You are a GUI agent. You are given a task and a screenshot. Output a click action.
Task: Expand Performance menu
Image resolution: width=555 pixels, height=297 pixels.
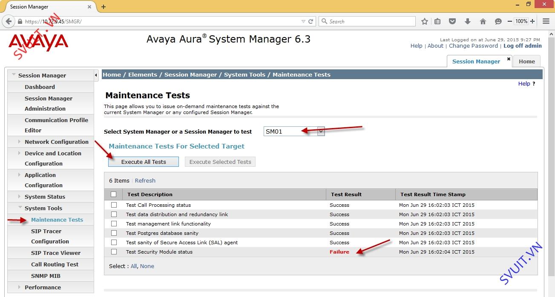click(20, 287)
